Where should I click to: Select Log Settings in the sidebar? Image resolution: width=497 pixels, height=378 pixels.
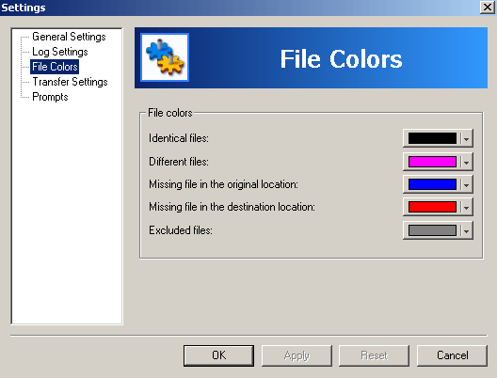[x=60, y=52]
